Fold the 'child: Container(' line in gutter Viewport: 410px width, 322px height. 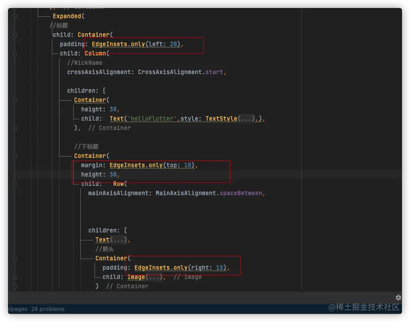coord(15,35)
